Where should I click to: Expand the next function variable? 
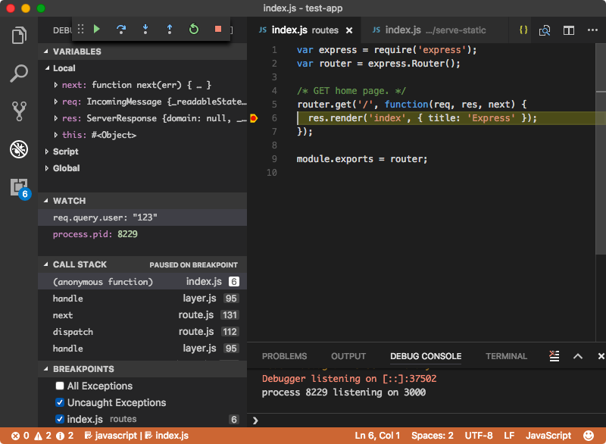coord(56,85)
